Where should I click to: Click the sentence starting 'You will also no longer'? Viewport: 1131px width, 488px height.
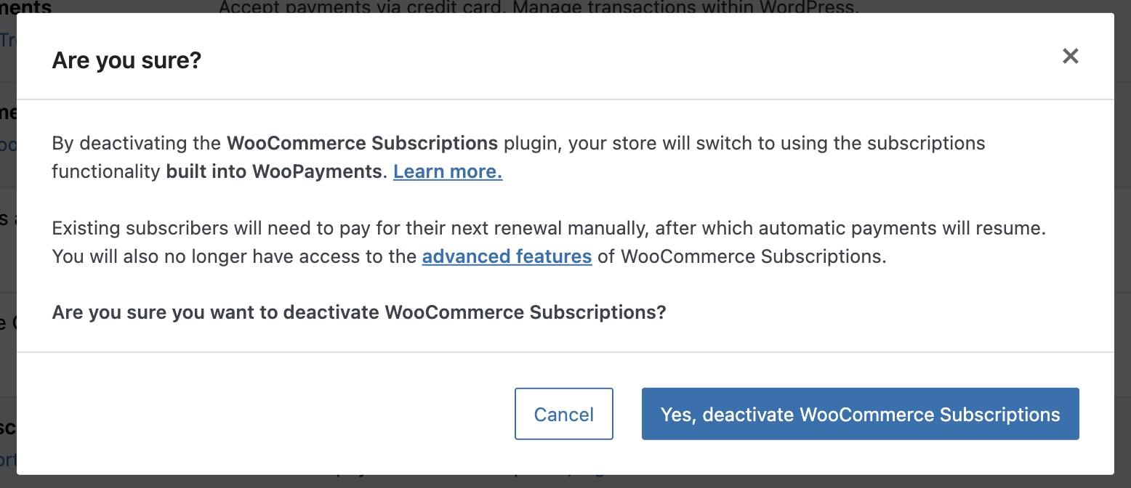[470, 256]
